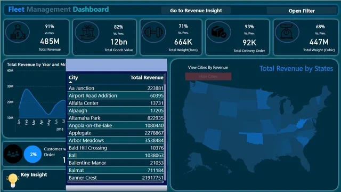Click the Wyoming state on the map
This screenshot has height=192, width=341.
[228, 109]
